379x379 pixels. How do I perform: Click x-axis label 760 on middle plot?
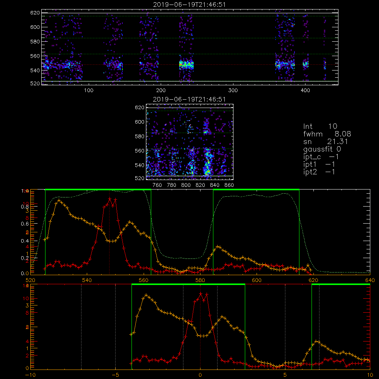pos(157,185)
